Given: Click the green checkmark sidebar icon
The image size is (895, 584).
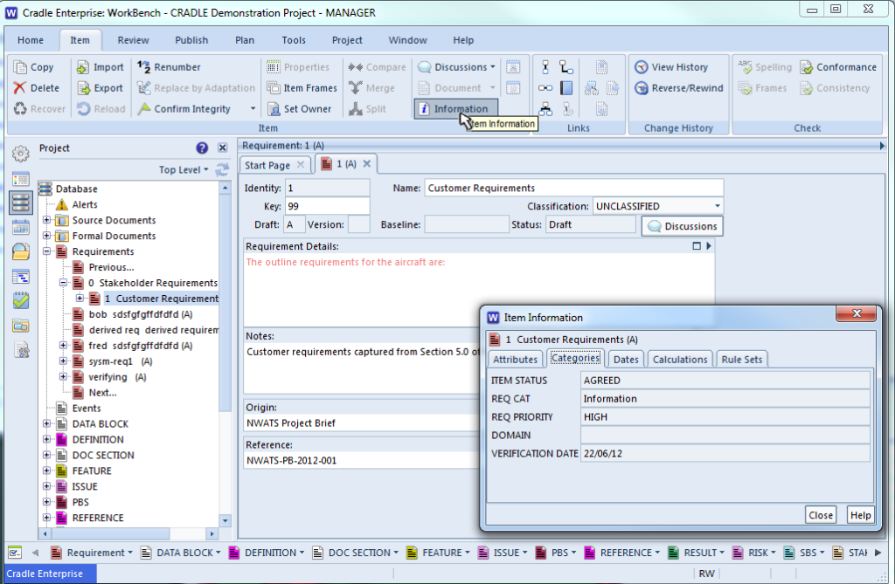Looking at the screenshot, I should click(21, 300).
